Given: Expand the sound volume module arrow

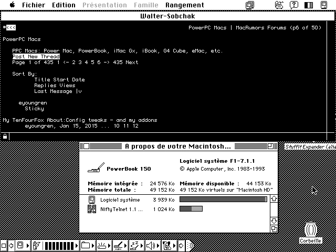Looking at the screenshot, I should (x=159, y=245).
